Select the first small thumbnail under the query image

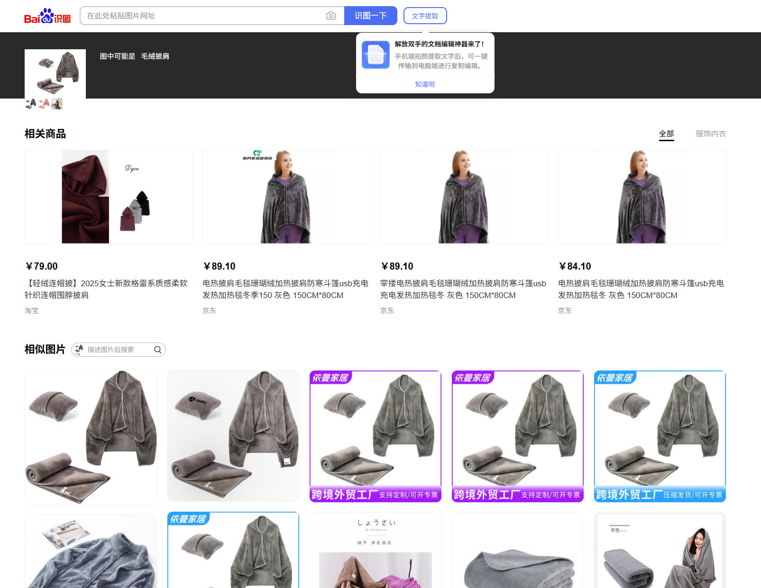(x=30, y=104)
